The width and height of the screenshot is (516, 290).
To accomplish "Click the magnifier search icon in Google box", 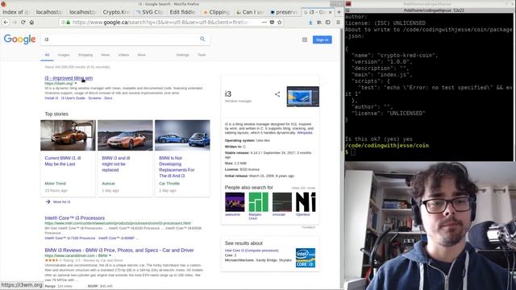I will pyautogui.click(x=202, y=39).
